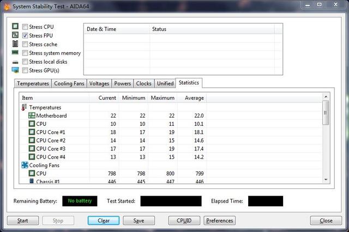The height and width of the screenshot is (232, 349).
Task: Click the Status column header in log
Action: pos(212,29)
